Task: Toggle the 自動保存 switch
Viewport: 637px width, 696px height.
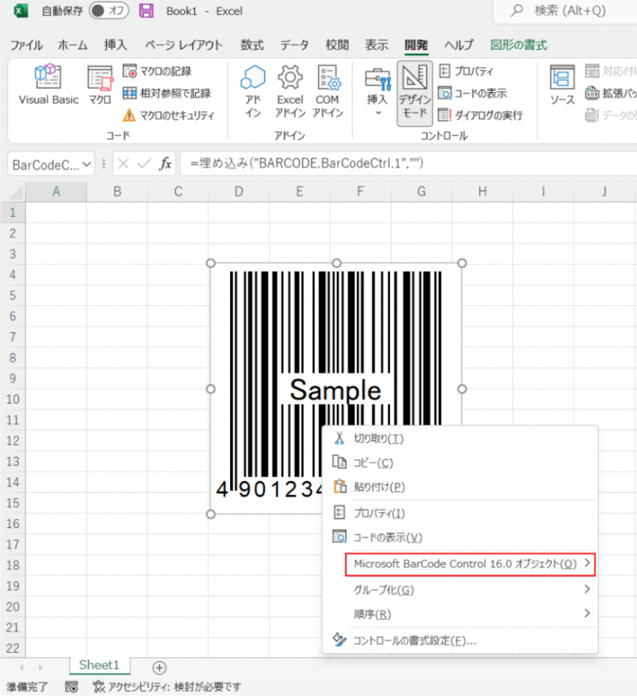Action: click(109, 11)
